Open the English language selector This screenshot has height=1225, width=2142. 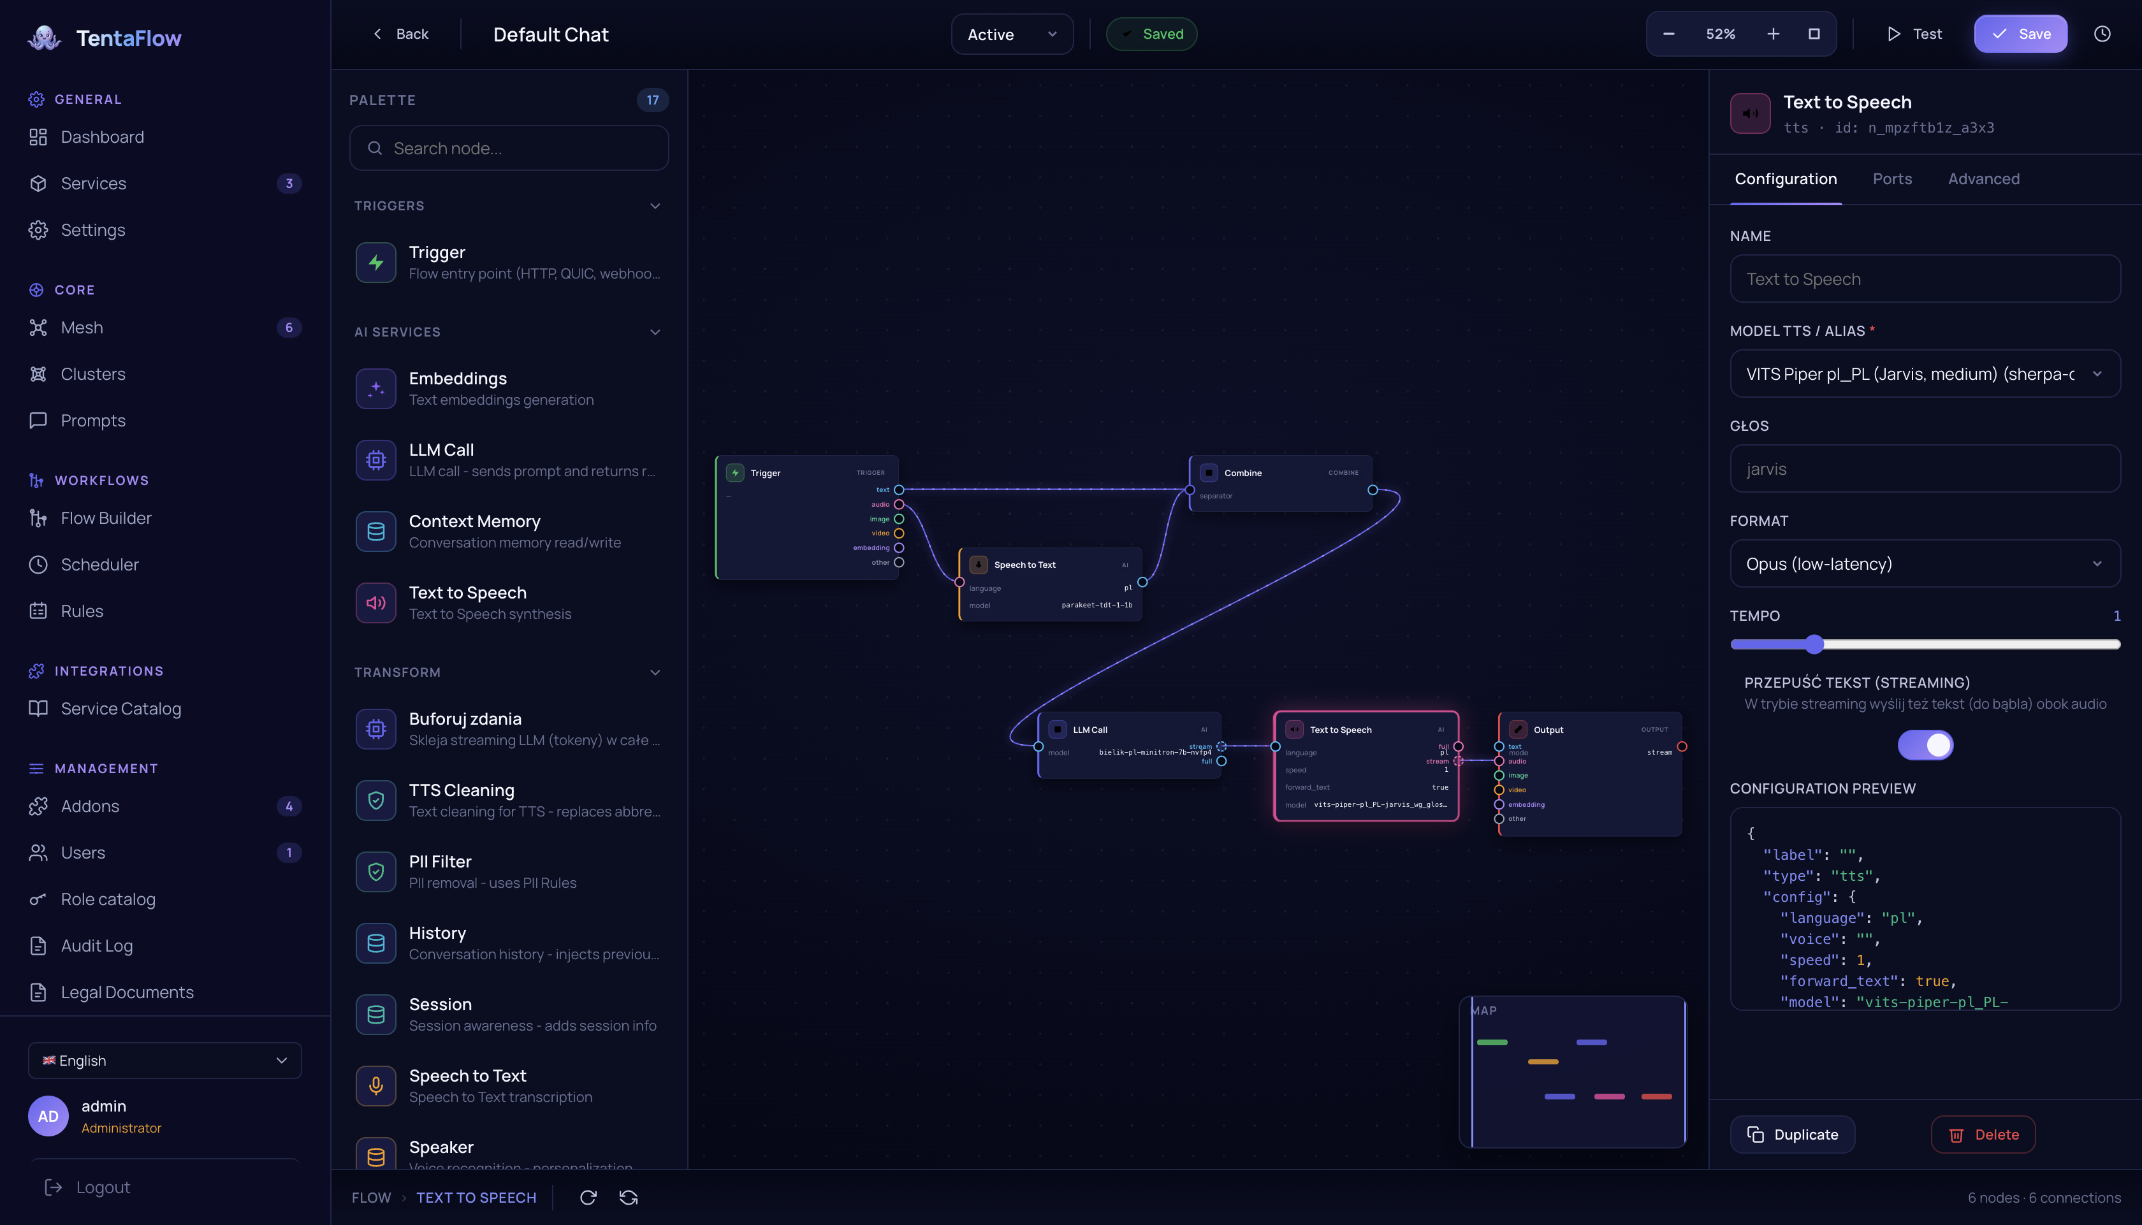(x=165, y=1060)
